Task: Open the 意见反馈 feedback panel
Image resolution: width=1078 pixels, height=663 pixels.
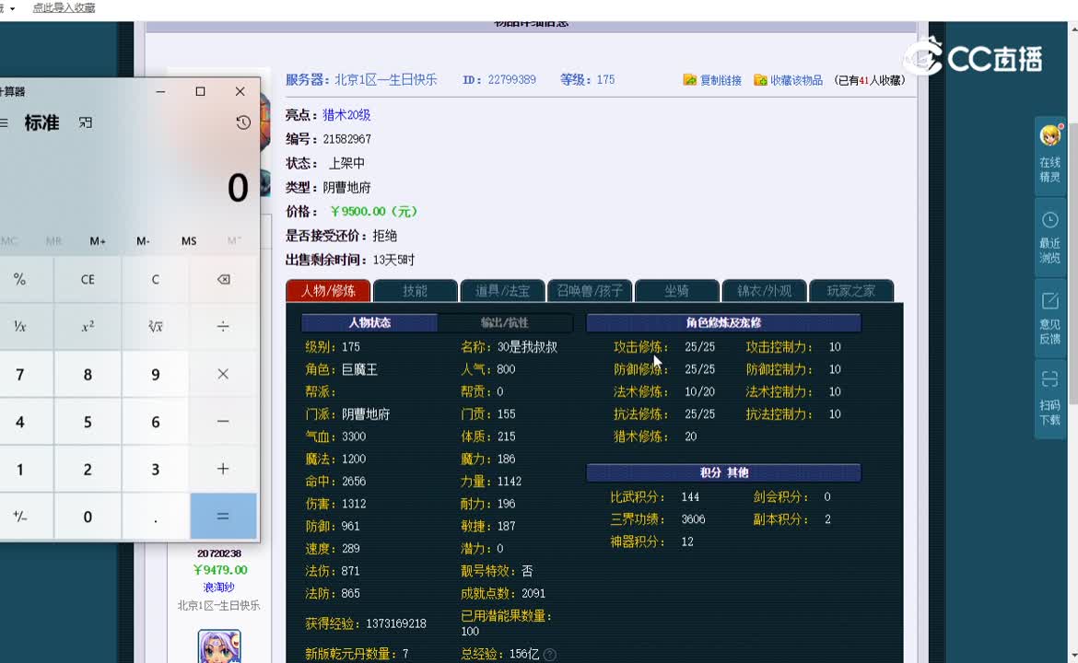Action: click(x=1050, y=313)
